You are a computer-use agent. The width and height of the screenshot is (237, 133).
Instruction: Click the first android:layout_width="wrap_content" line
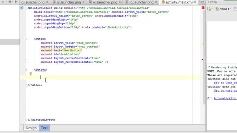(x=69, y=43)
